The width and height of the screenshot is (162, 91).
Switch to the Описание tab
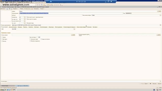89,27
